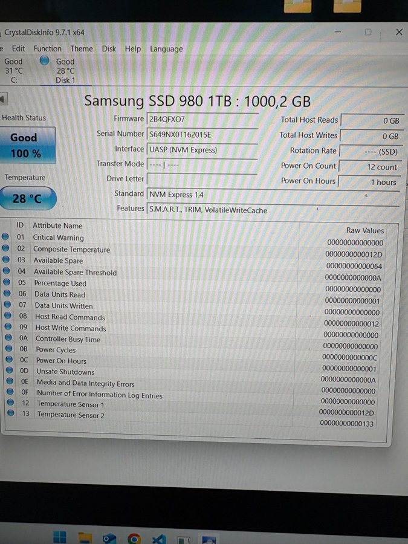Image resolution: width=408 pixels, height=544 pixels.
Task: Open the Theme menu
Action: coord(82,49)
